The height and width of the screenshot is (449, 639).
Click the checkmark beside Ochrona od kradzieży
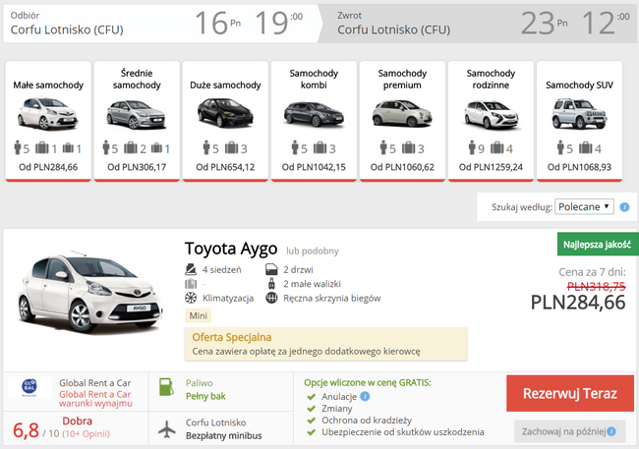(x=312, y=421)
